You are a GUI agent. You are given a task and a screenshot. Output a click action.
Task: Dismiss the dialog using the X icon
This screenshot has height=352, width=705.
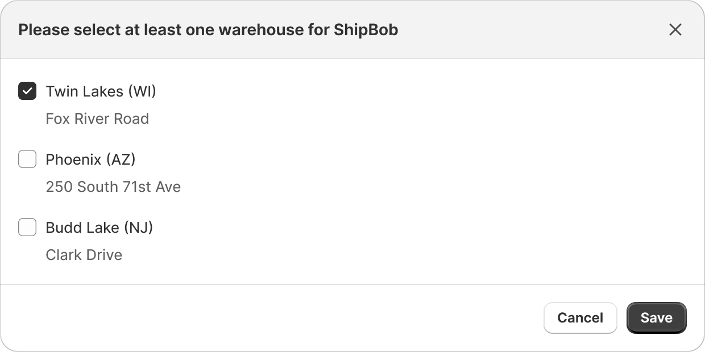(x=675, y=30)
